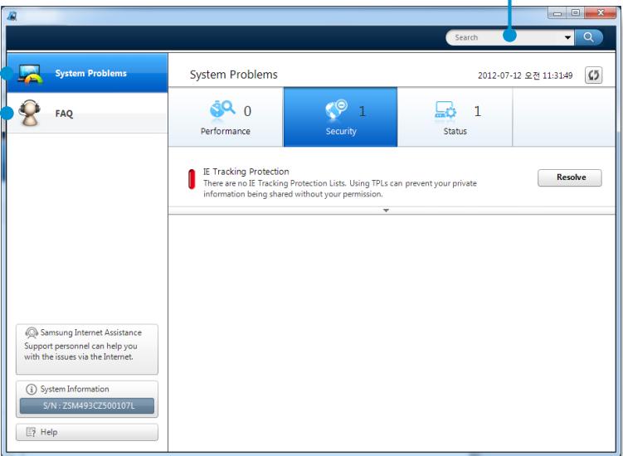The image size is (623, 456).
Task: Select the IE Tracking Protection title
Action: (246, 172)
